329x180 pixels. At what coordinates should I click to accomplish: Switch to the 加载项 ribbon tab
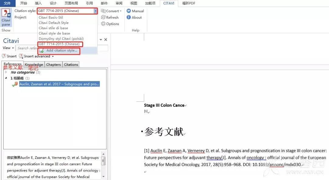(x=150, y=3)
